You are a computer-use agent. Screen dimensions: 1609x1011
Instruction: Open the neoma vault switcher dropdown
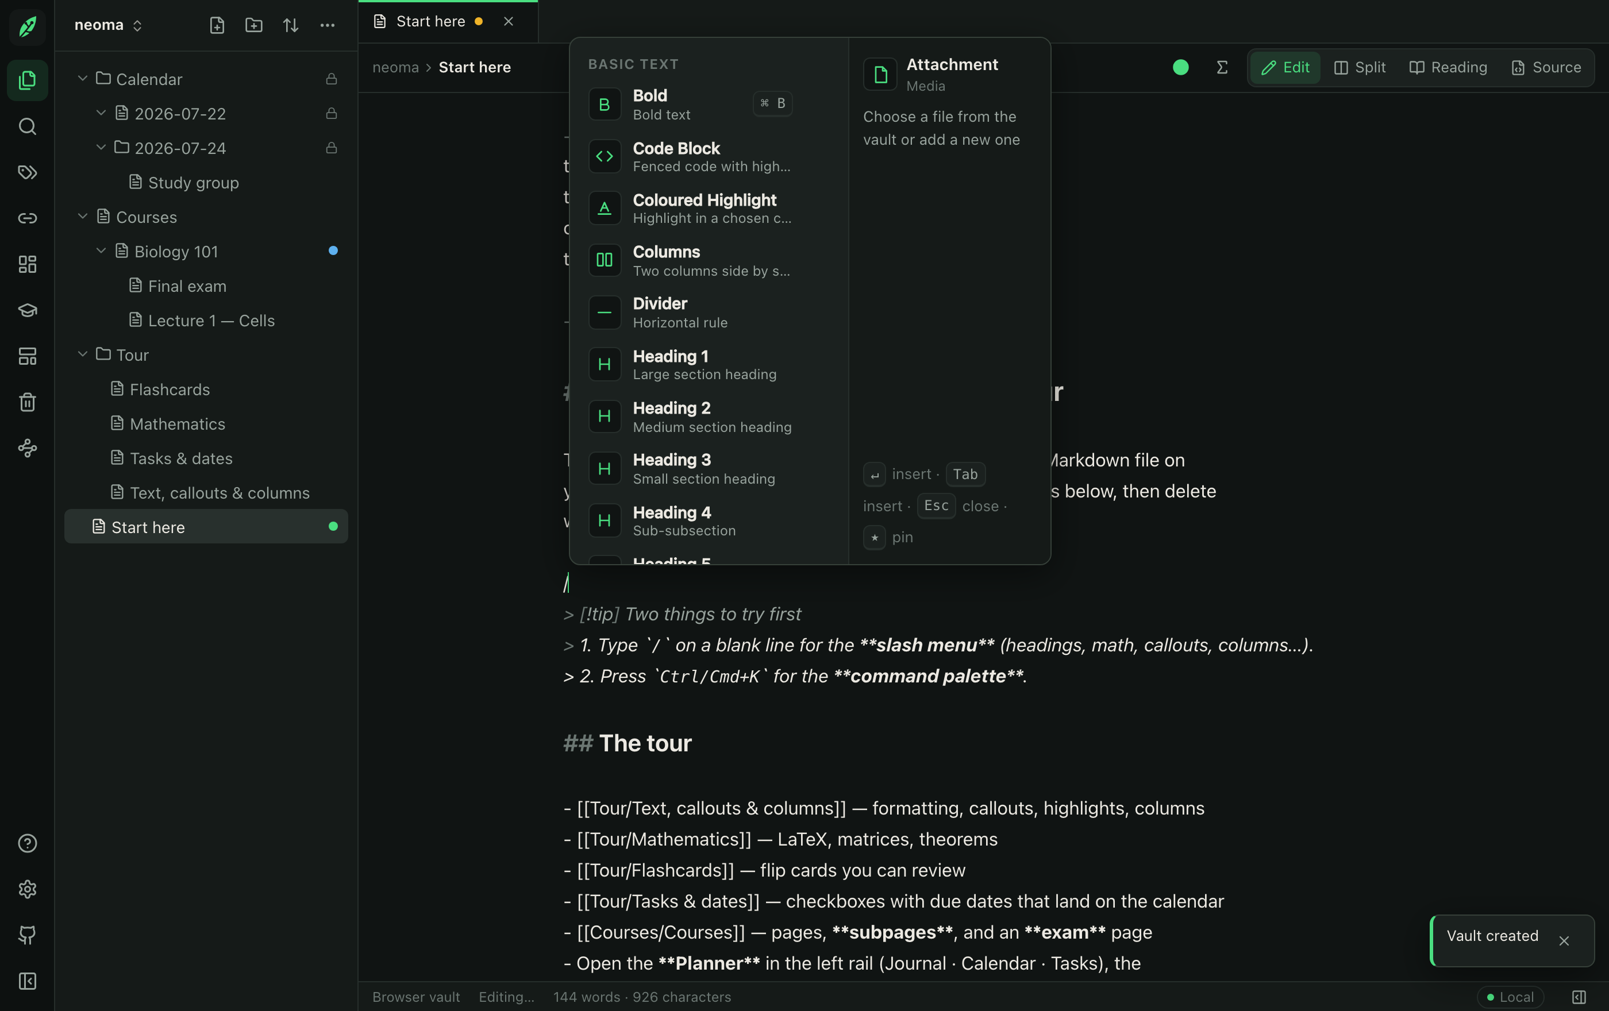[109, 25]
